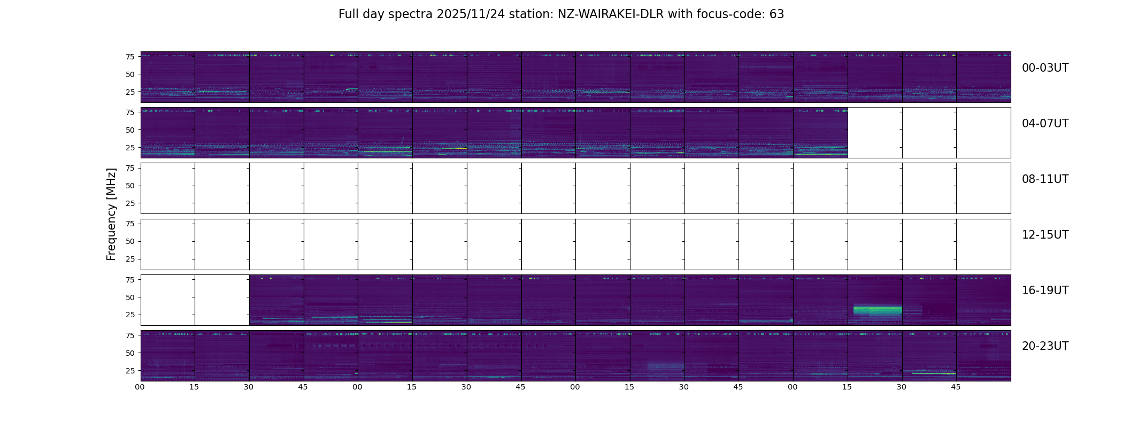Click the rightmost 45 time tick label

click(x=956, y=387)
